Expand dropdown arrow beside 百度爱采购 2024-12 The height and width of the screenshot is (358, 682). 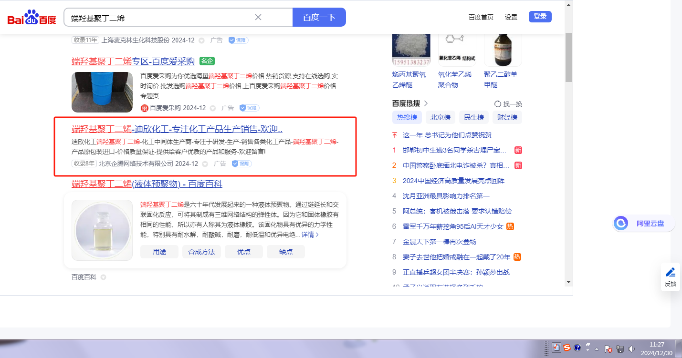[x=213, y=109]
